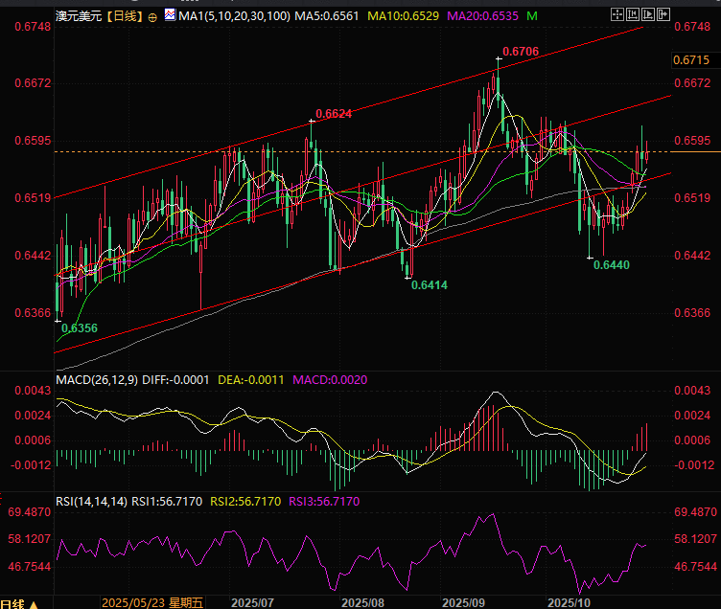The height and width of the screenshot is (609, 721).
Task: Click the crosshair target icon beside 日线 title
Action: 152,17
